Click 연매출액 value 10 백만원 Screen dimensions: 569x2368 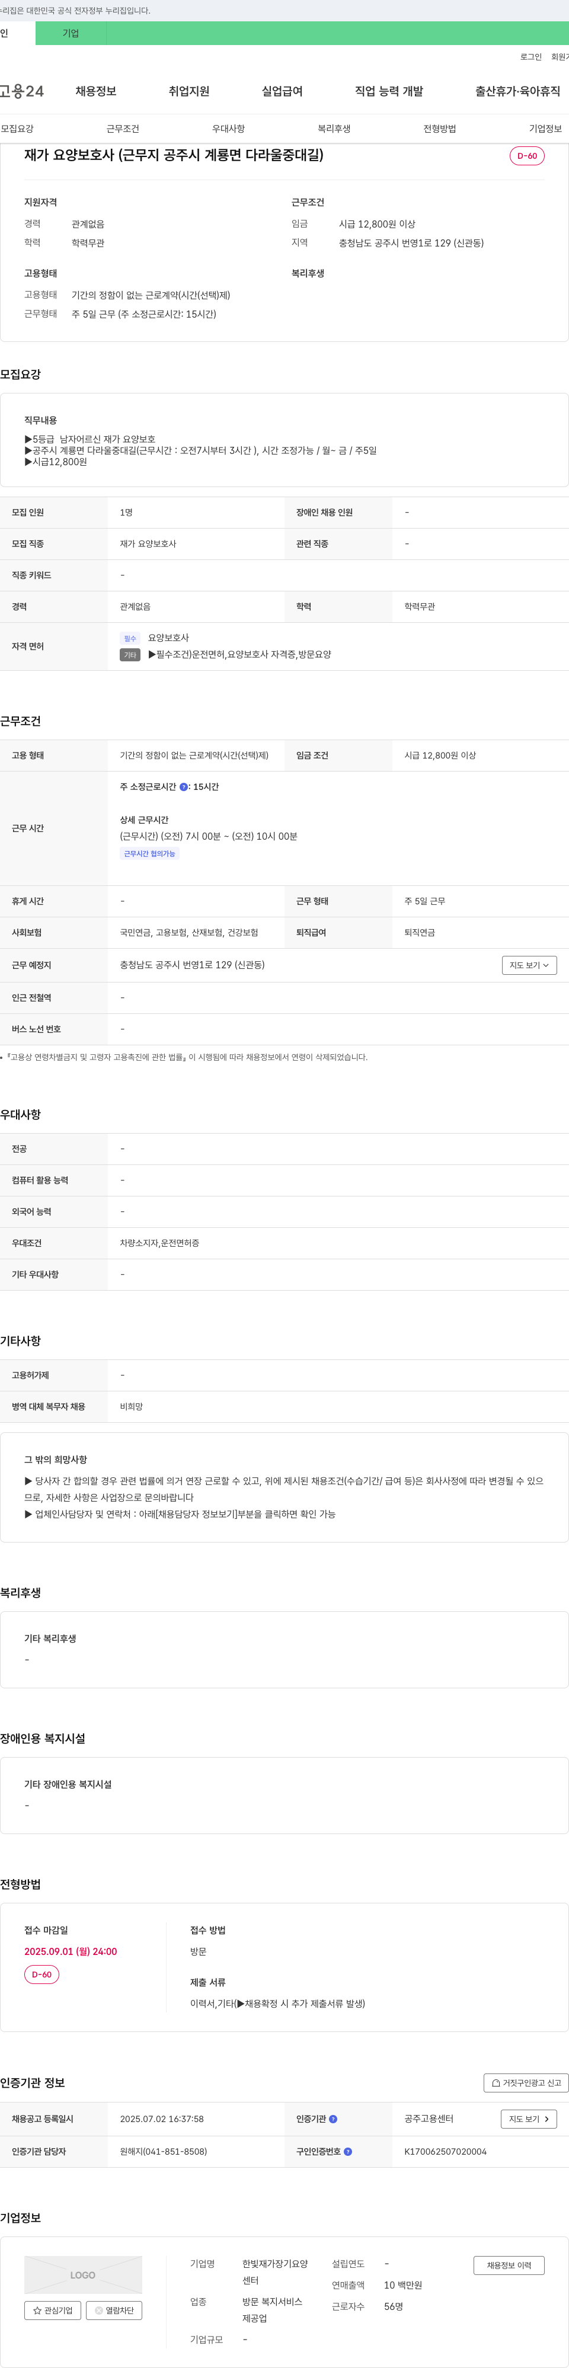coord(402,2285)
